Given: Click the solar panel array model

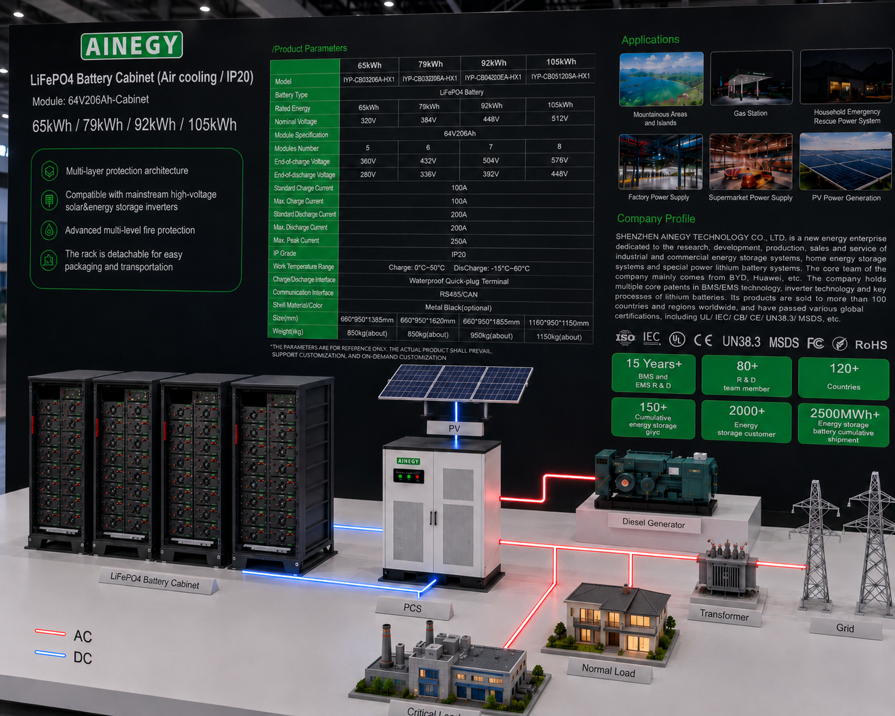Looking at the screenshot, I should pos(455,385).
